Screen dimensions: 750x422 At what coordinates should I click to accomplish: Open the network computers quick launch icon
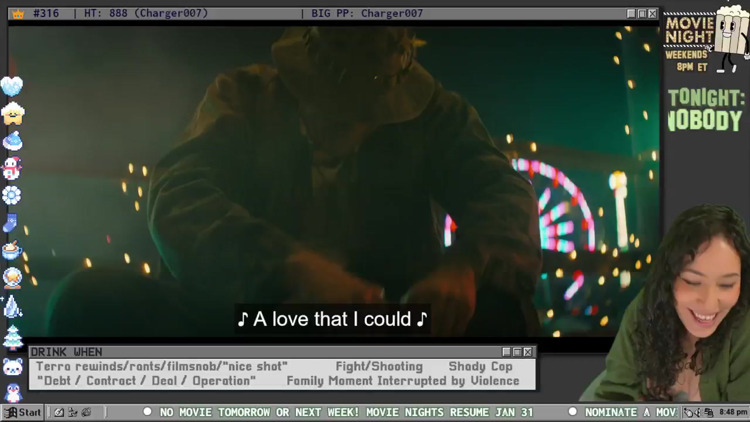(x=73, y=412)
